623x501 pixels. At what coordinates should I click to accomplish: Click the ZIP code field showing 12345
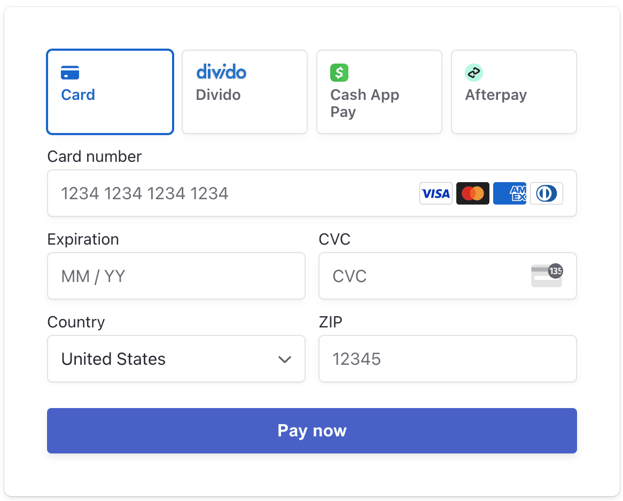(447, 359)
